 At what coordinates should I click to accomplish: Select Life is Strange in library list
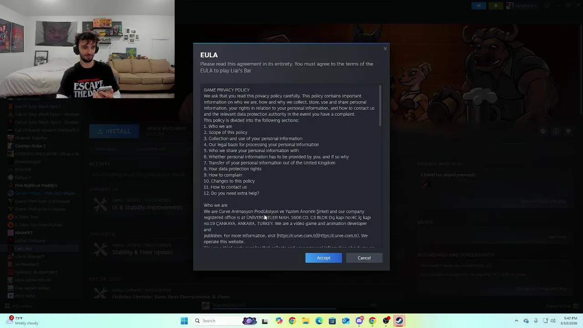click(x=30, y=256)
